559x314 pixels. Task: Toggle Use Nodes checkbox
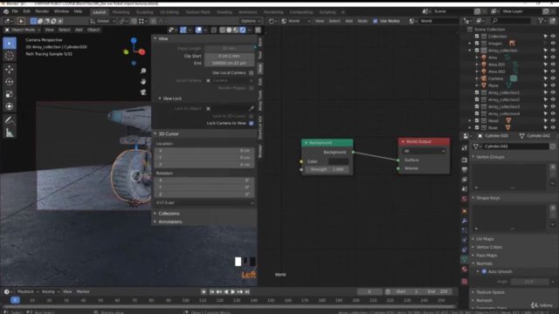[x=375, y=21]
